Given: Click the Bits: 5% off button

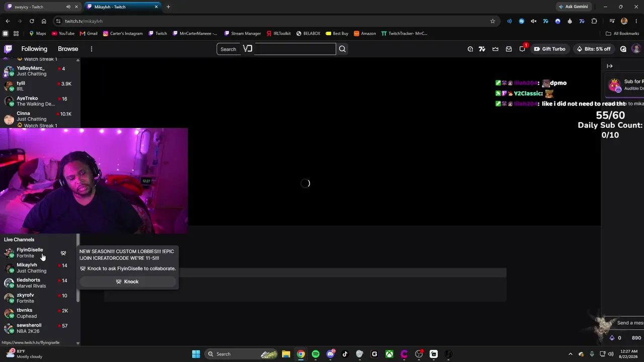Looking at the screenshot, I should click(594, 49).
